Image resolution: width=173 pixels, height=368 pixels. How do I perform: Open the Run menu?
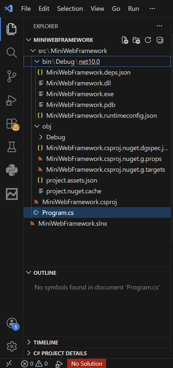(133, 9)
